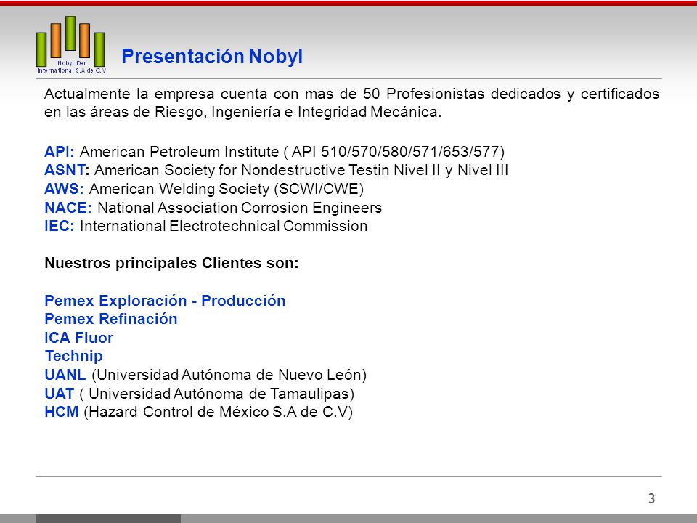Click '(Hazard Control de México S.A de C.V)' text
Screen dimensions: 697x523
(x=219, y=412)
